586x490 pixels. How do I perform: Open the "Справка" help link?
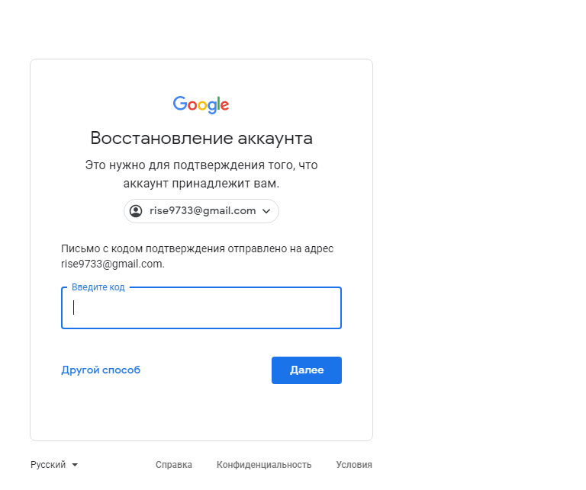tap(174, 465)
